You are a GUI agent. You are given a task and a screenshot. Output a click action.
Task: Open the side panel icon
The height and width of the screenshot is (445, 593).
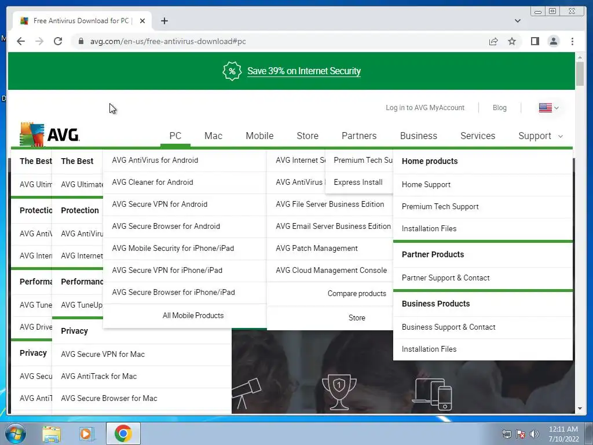(535, 41)
